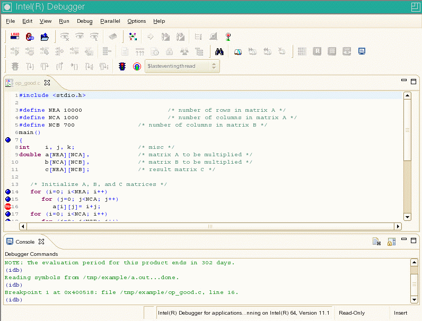The height and width of the screenshot is (321, 422).
Task: Click the last (idb) prompt in console
Action: (x=14, y=299)
